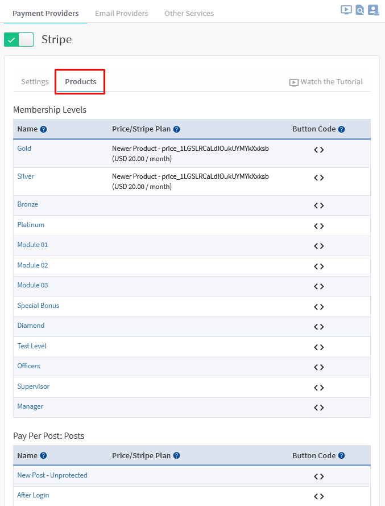385x506 pixels.
Task: Open the Module 02 level link
Action: coord(32,265)
